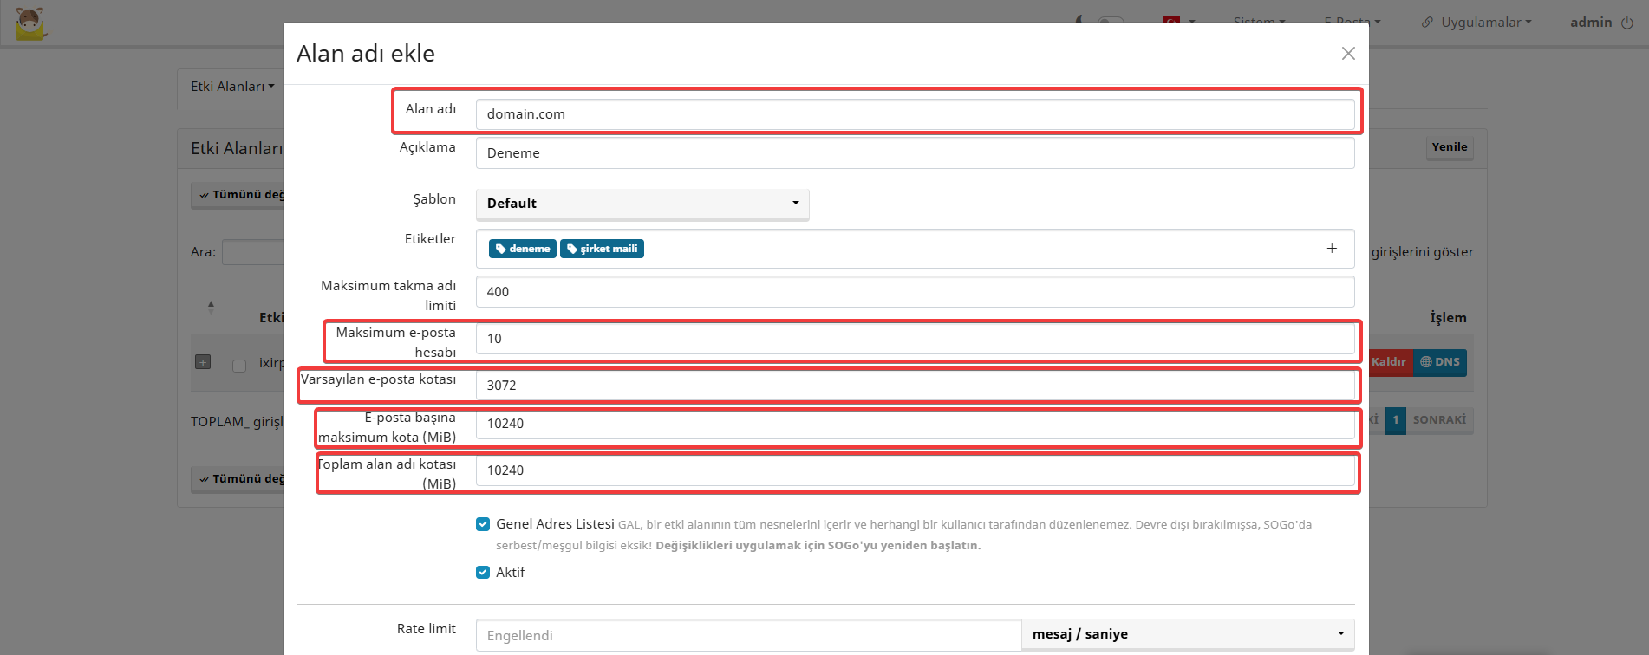Toggle the Aktif checkbox

pos(483,573)
